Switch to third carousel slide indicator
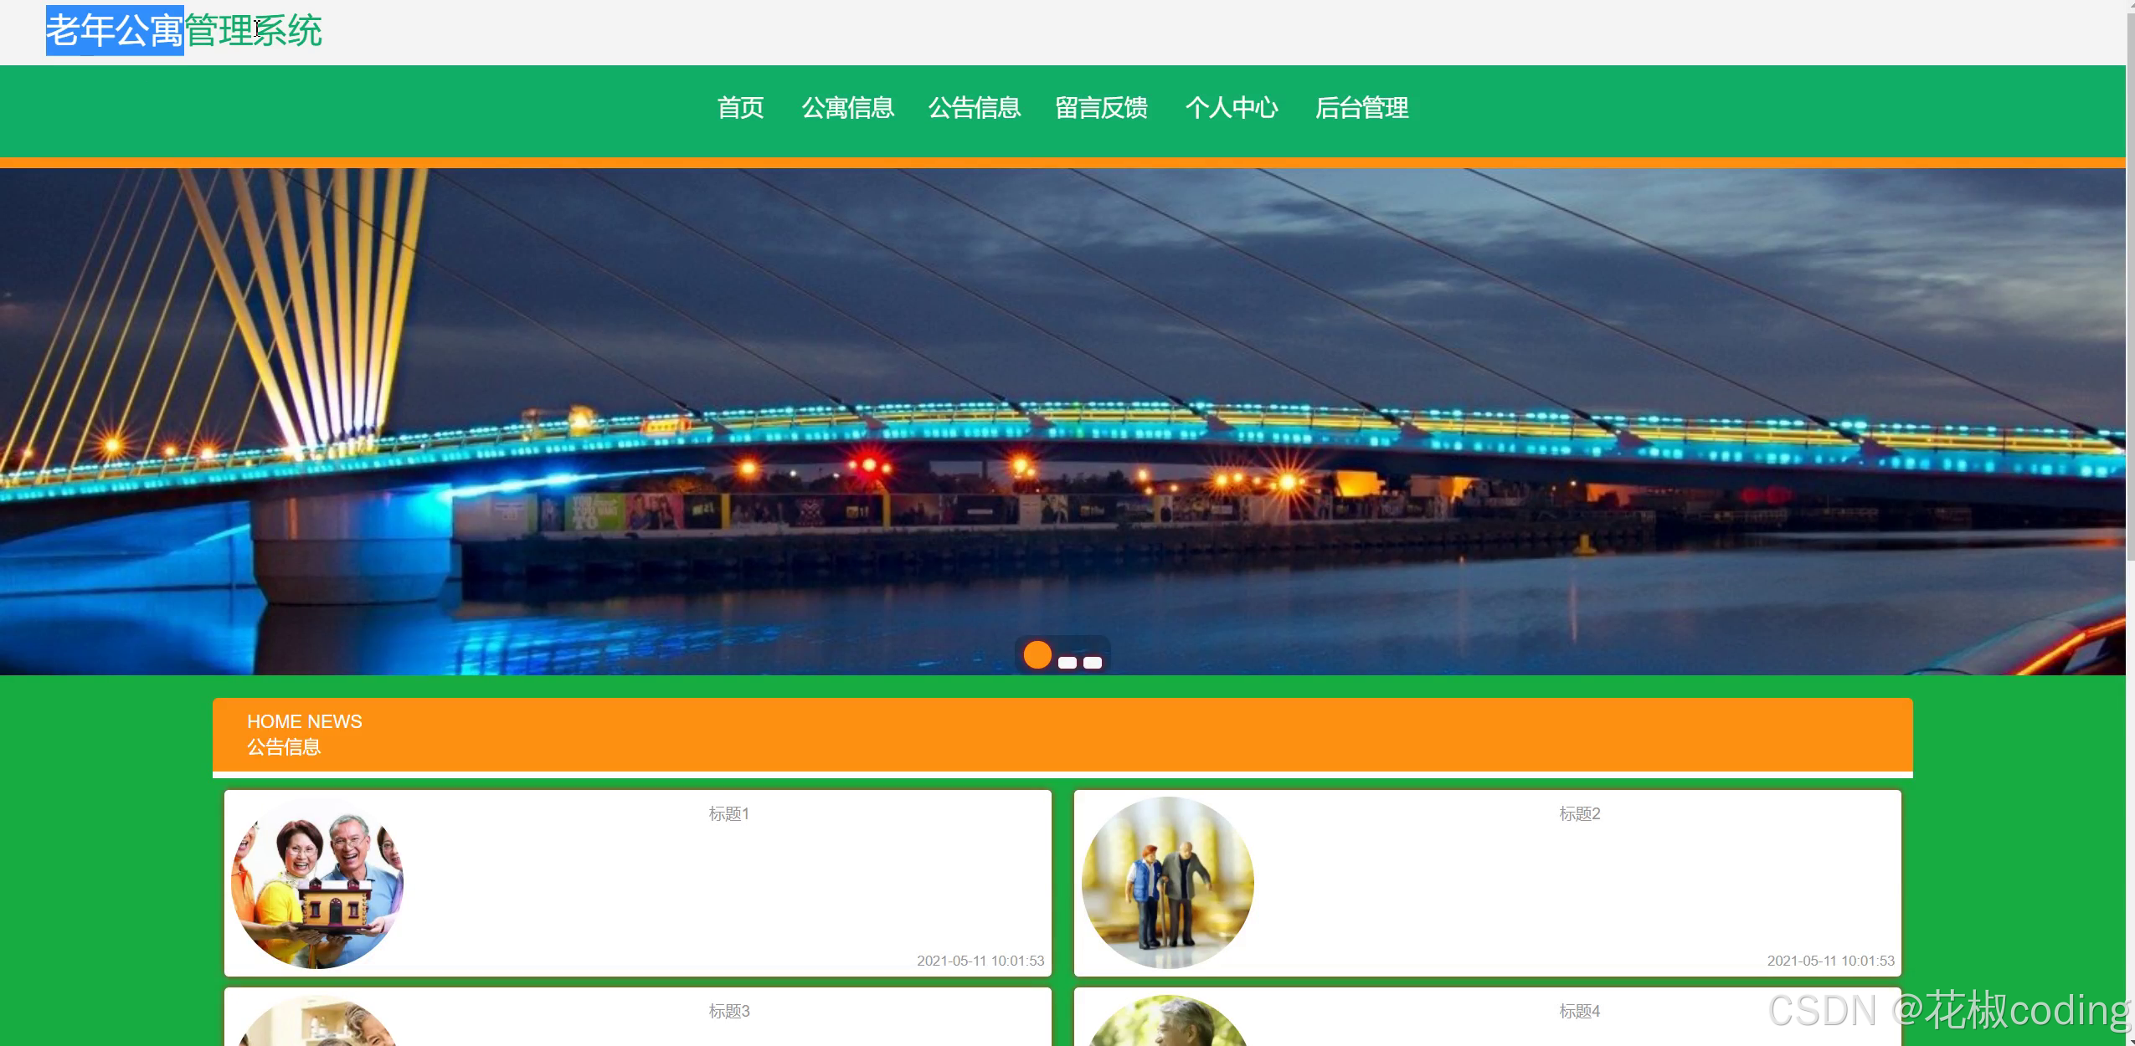This screenshot has width=2135, height=1046. 1093,663
